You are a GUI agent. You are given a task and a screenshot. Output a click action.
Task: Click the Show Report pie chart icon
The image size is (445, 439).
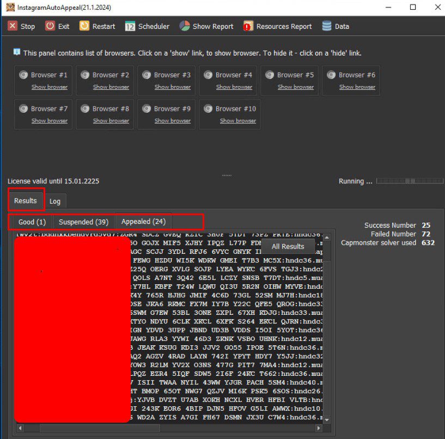coord(185,26)
